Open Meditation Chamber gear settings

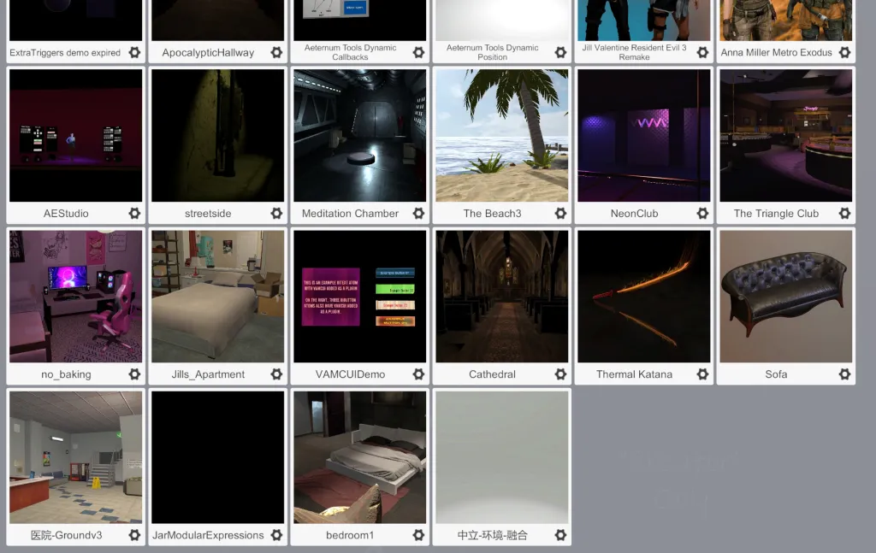click(418, 213)
